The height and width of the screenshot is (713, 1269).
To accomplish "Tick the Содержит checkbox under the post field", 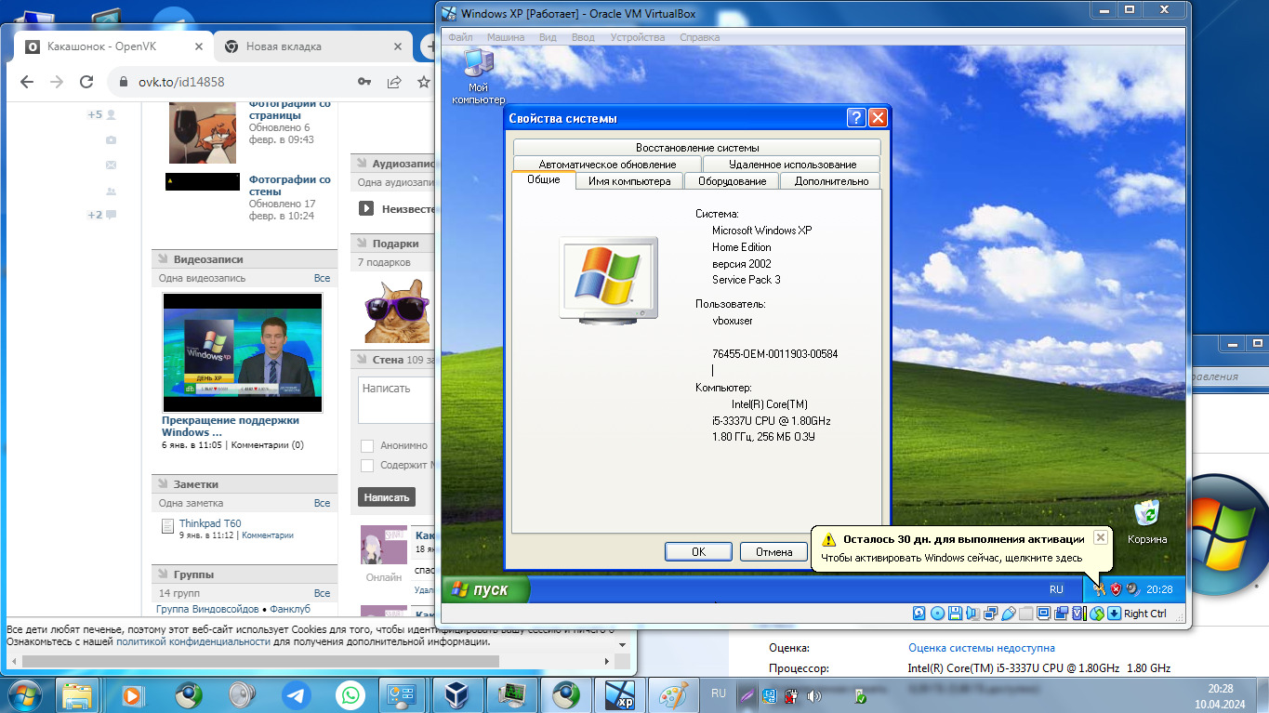I will 367,466.
